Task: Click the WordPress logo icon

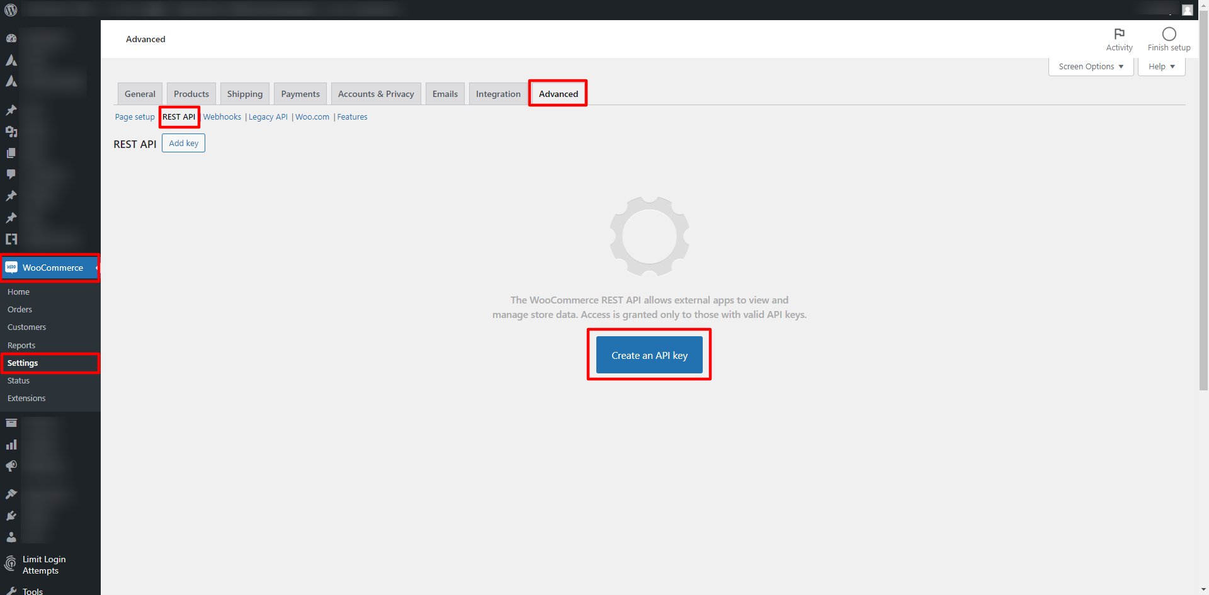Action: coord(11,10)
